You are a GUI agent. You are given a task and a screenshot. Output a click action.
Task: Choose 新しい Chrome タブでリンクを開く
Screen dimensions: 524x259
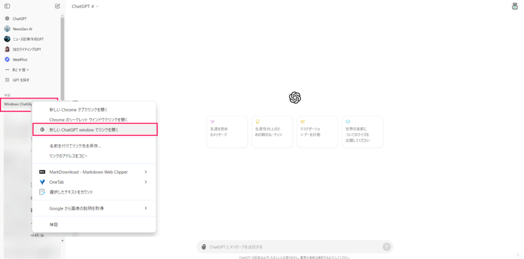(x=94, y=109)
